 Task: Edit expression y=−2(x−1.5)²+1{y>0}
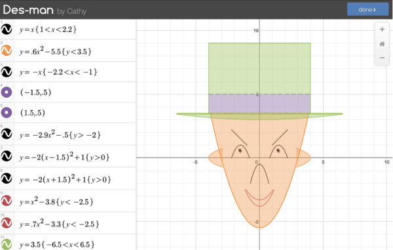[75, 156]
